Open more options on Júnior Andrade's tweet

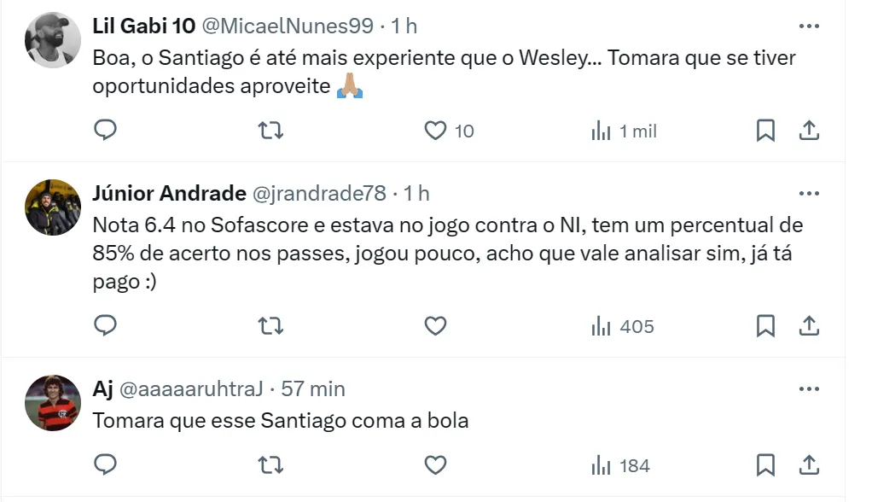tap(809, 193)
